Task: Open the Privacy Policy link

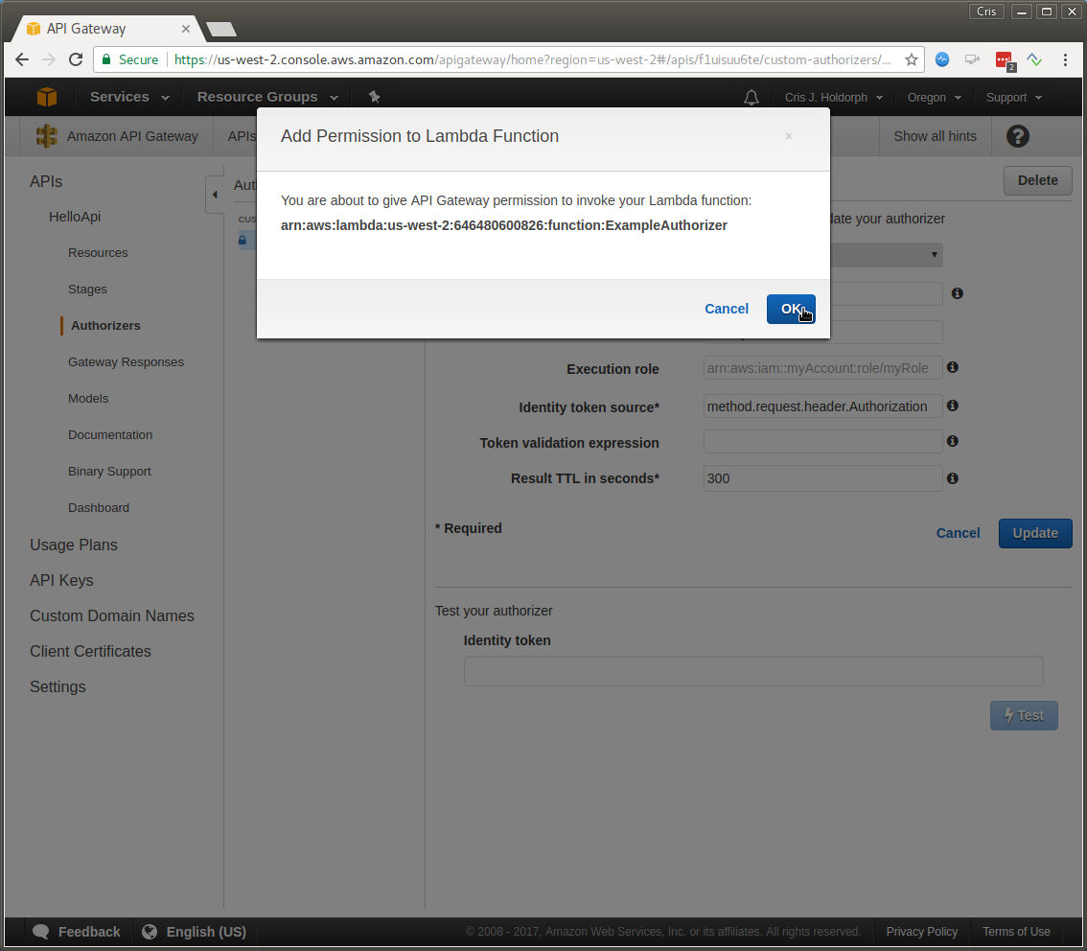Action: point(921,932)
